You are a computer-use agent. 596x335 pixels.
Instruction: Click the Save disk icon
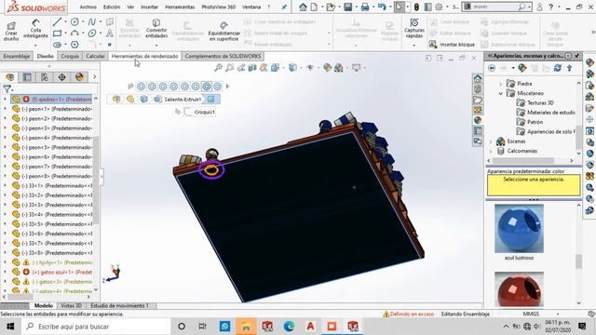pos(347,7)
